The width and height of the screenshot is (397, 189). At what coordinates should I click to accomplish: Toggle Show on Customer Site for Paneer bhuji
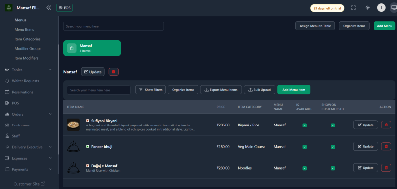pyautogui.click(x=333, y=147)
